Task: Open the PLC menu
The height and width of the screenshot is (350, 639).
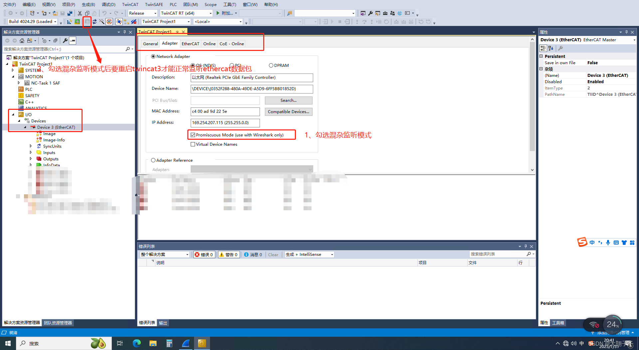Action: [173, 4]
